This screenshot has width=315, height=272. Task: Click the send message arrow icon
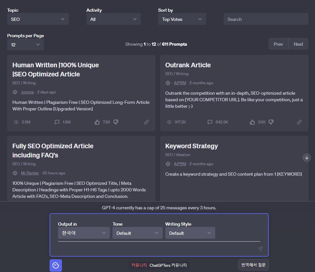tap(260, 249)
